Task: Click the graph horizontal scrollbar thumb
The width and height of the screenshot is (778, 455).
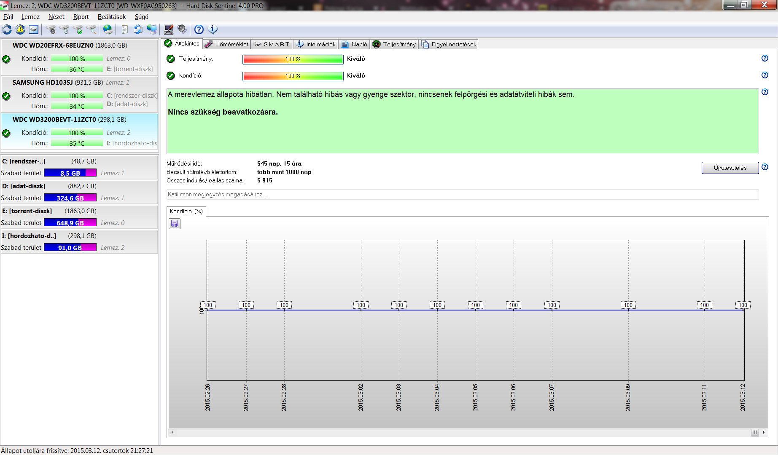Action: click(755, 433)
